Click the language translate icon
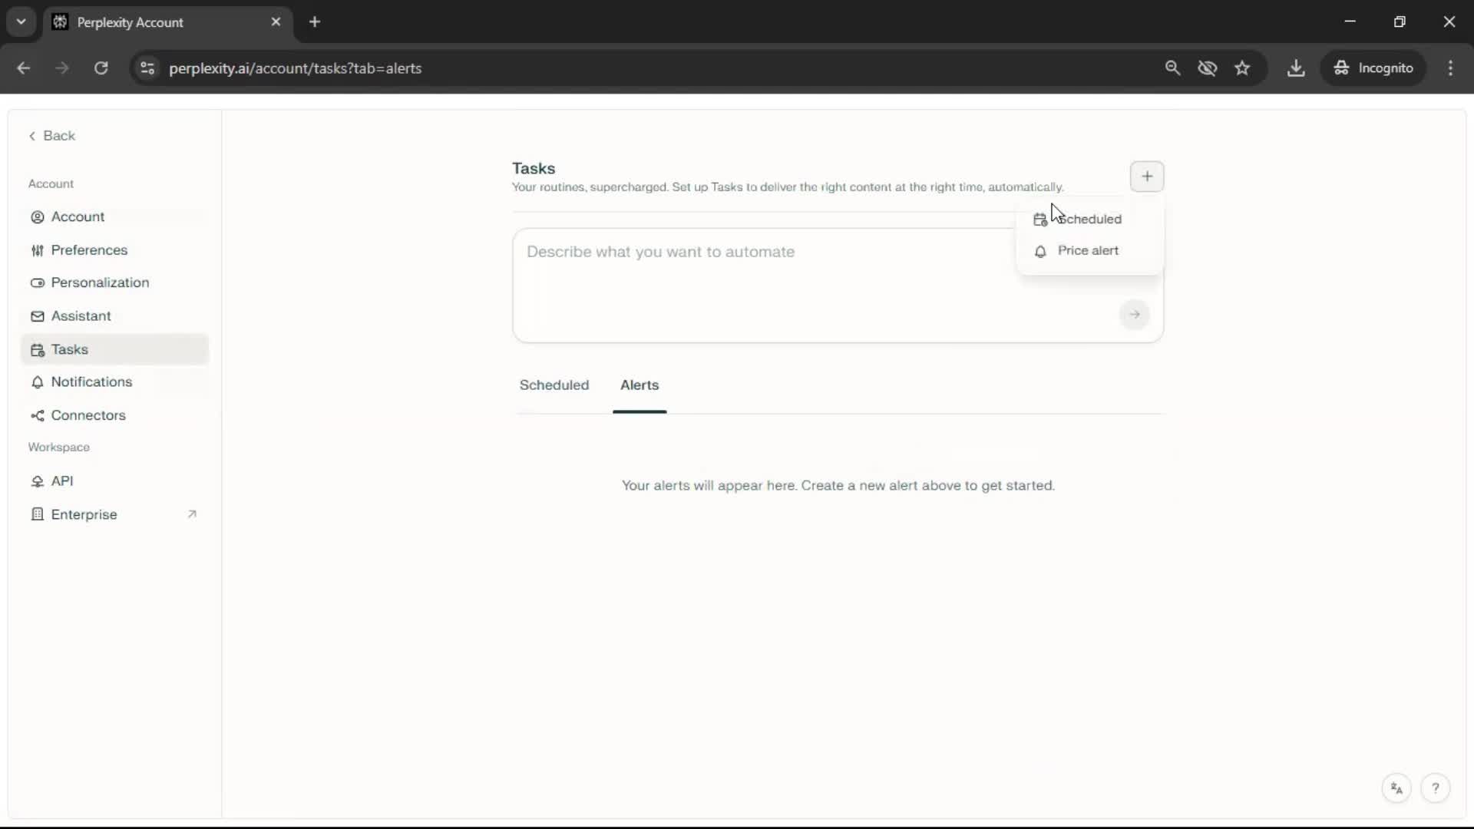Image resolution: width=1474 pixels, height=829 pixels. [x=1396, y=788]
